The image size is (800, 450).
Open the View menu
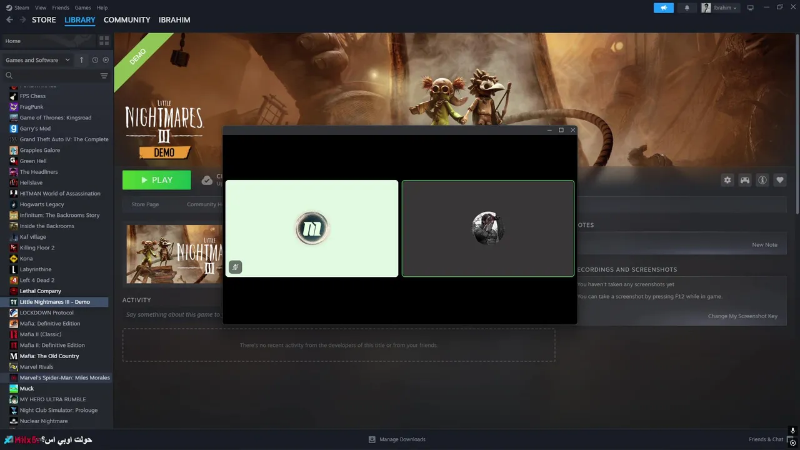(41, 7)
